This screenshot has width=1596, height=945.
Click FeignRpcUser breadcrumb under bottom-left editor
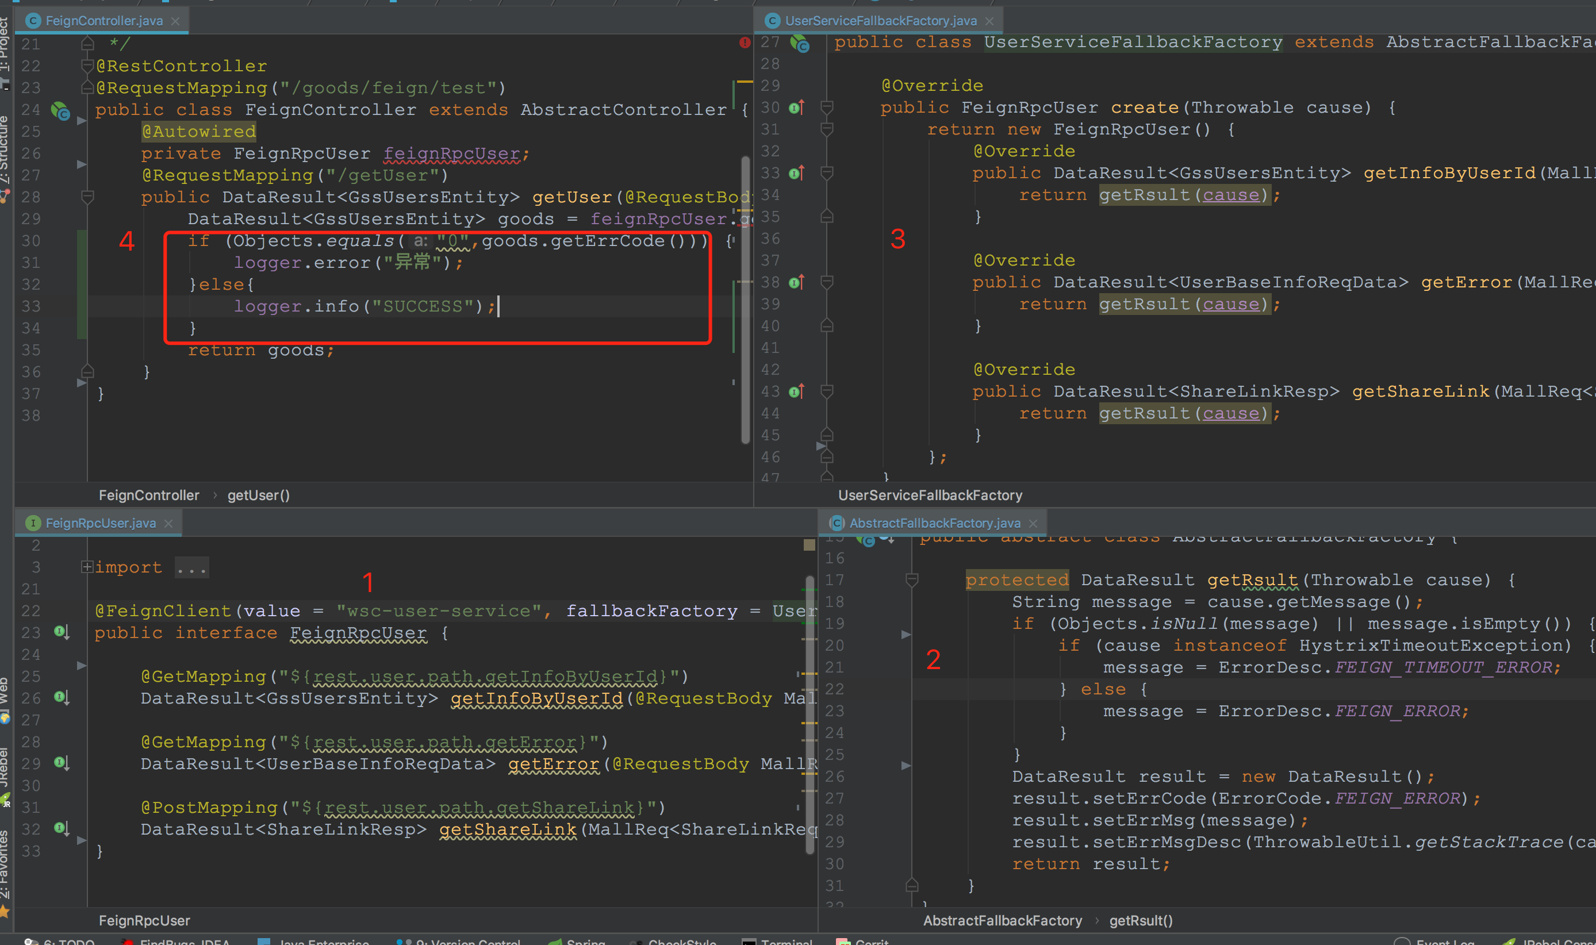click(144, 921)
